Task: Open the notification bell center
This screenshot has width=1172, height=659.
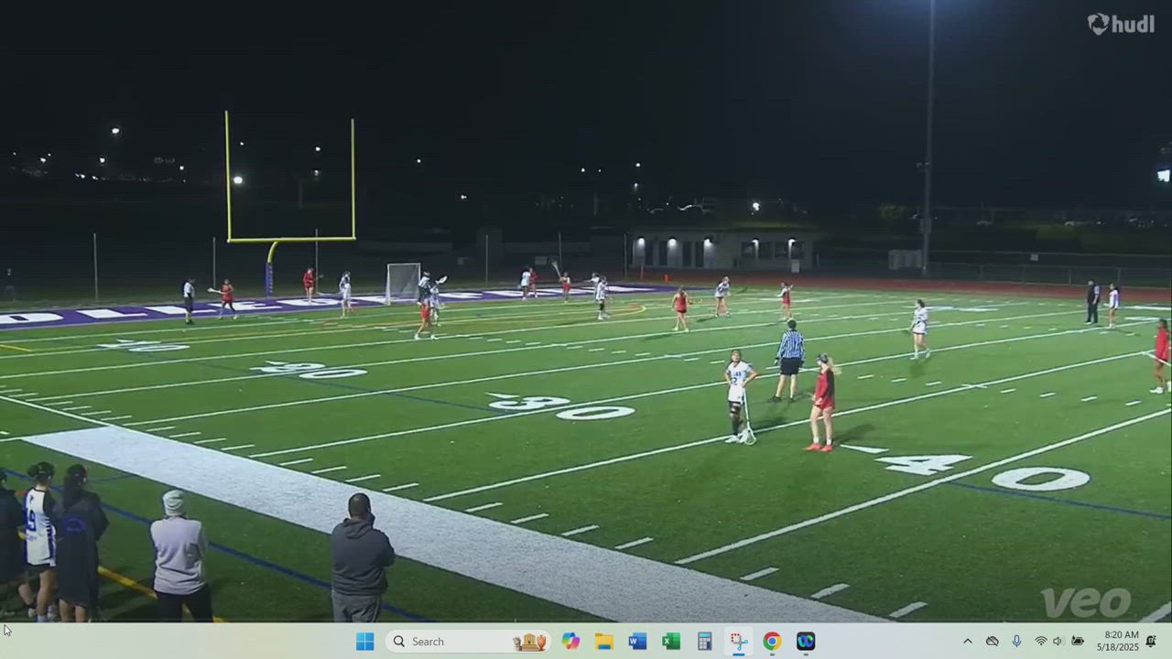Action: (x=1151, y=642)
